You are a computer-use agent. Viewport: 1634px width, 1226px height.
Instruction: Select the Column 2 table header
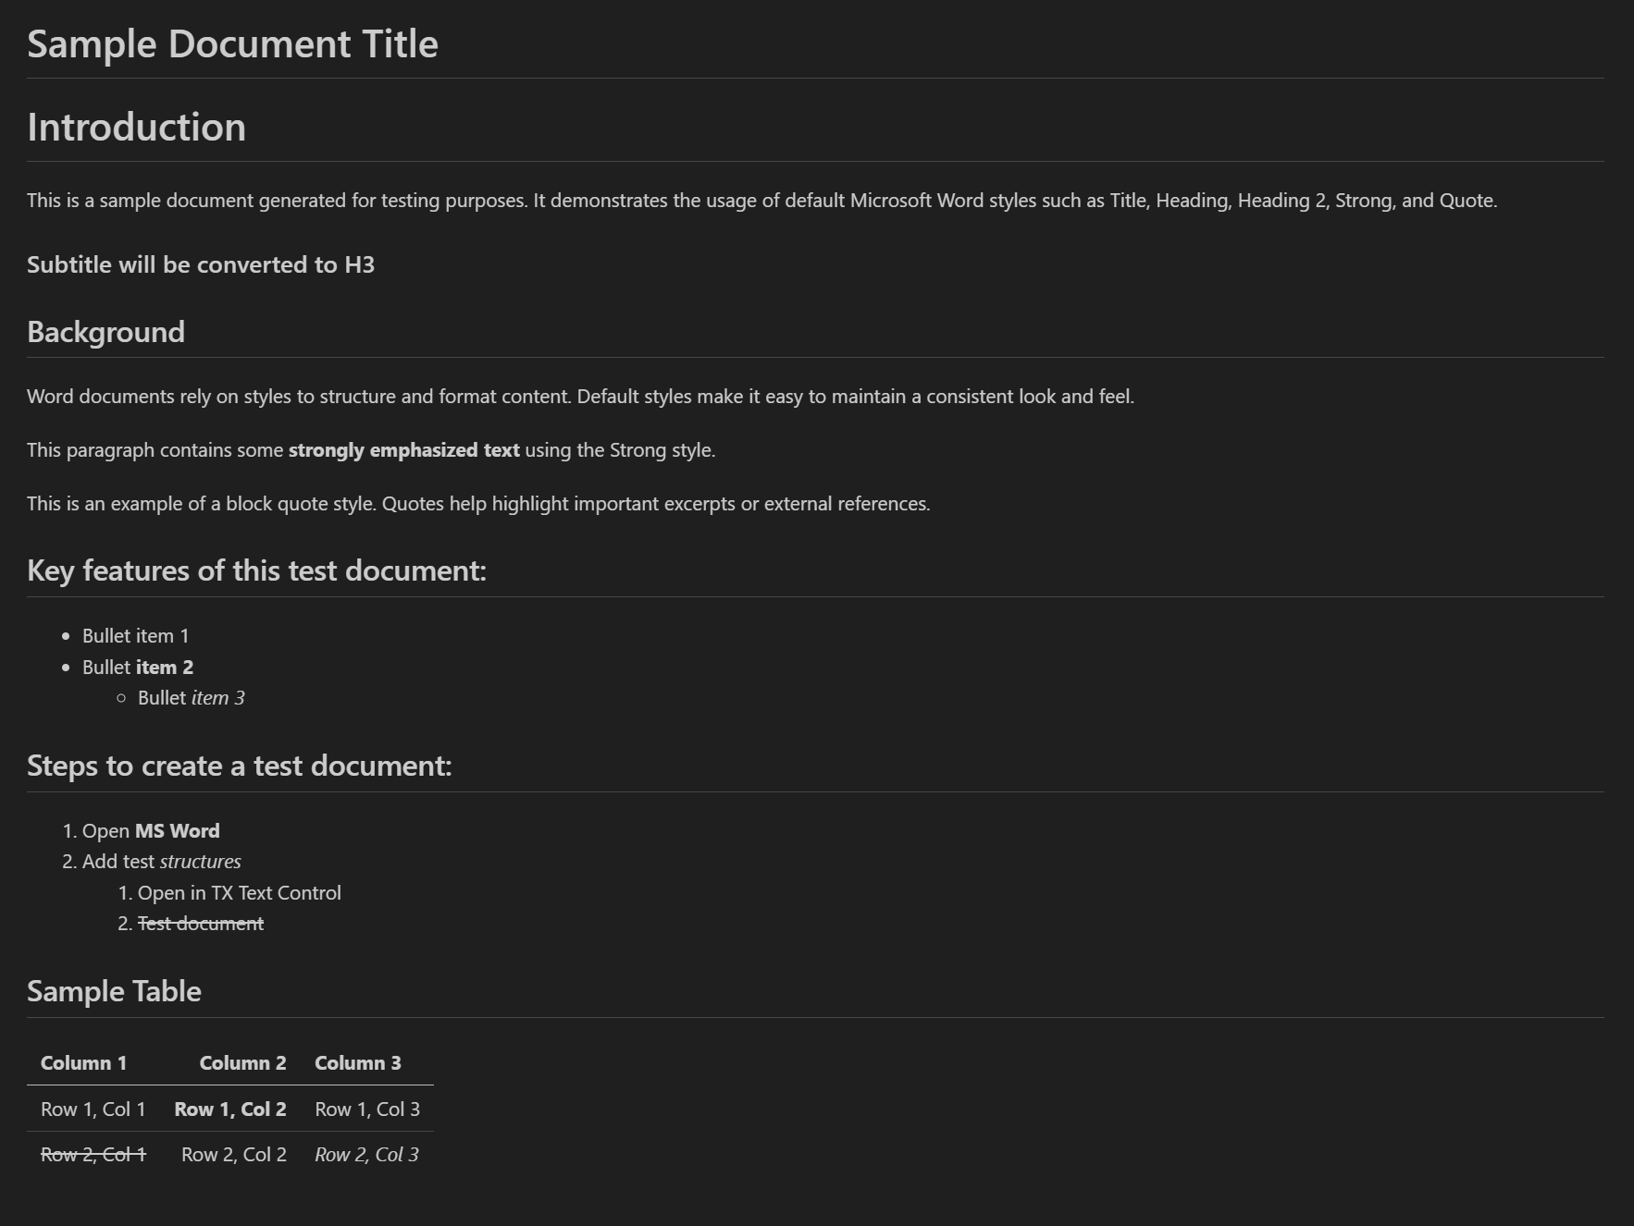click(242, 1063)
